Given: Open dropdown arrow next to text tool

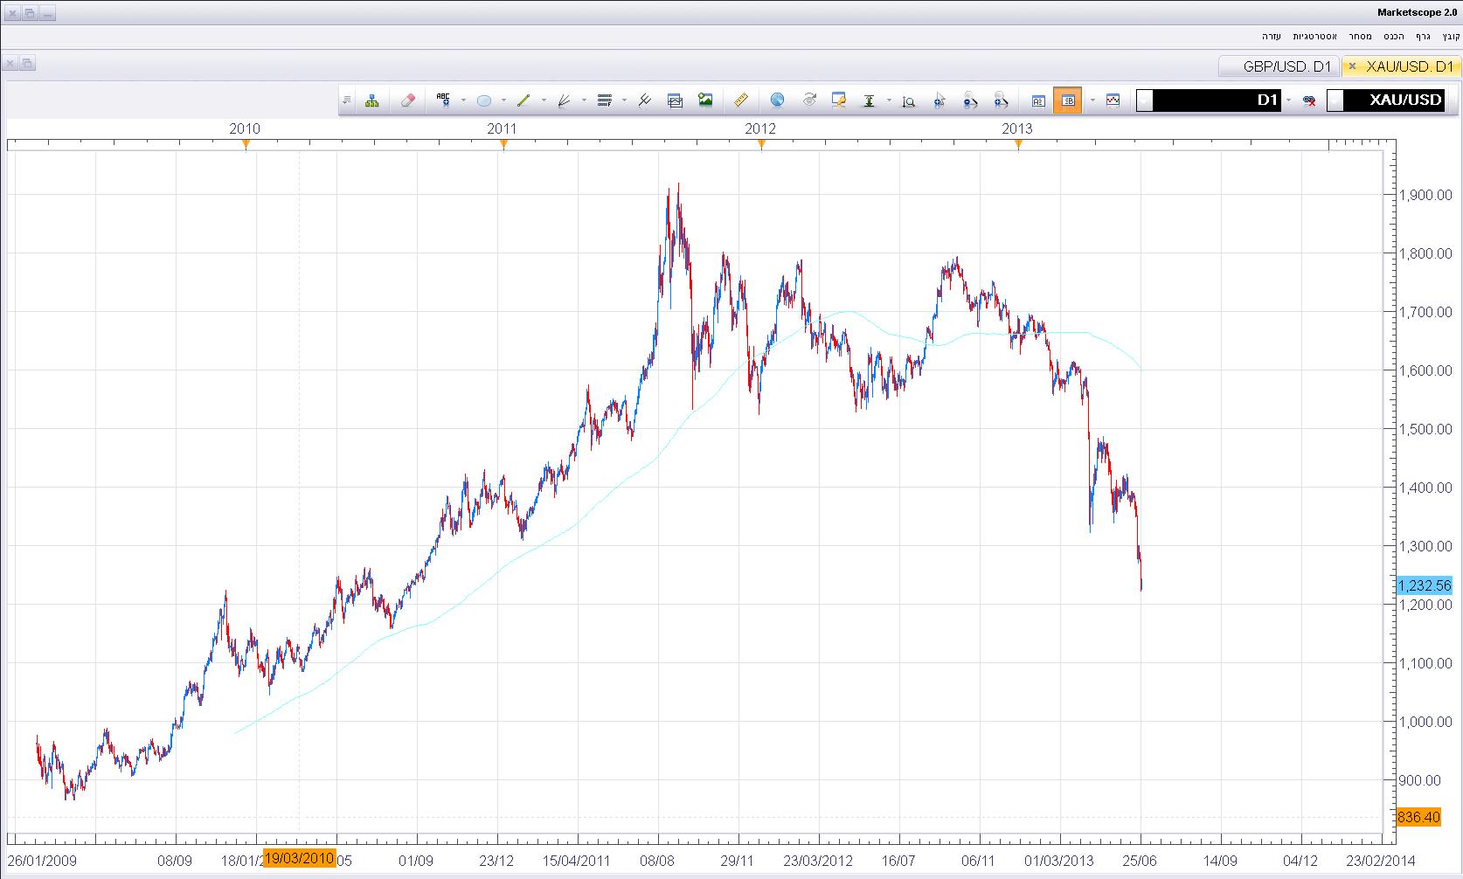Looking at the screenshot, I should (x=463, y=100).
